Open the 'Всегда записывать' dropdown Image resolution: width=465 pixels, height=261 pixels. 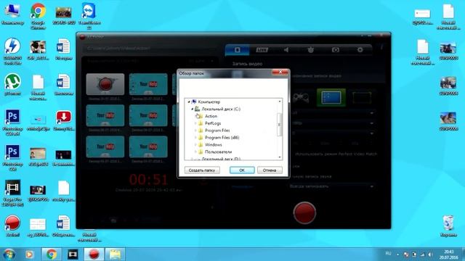point(331,186)
